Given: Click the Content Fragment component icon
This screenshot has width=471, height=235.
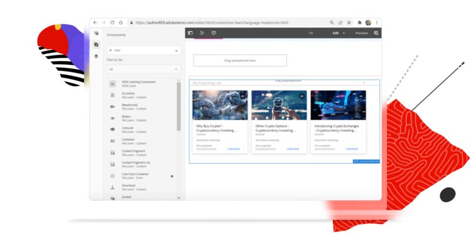Looking at the screenshot, I should (113, 153).
